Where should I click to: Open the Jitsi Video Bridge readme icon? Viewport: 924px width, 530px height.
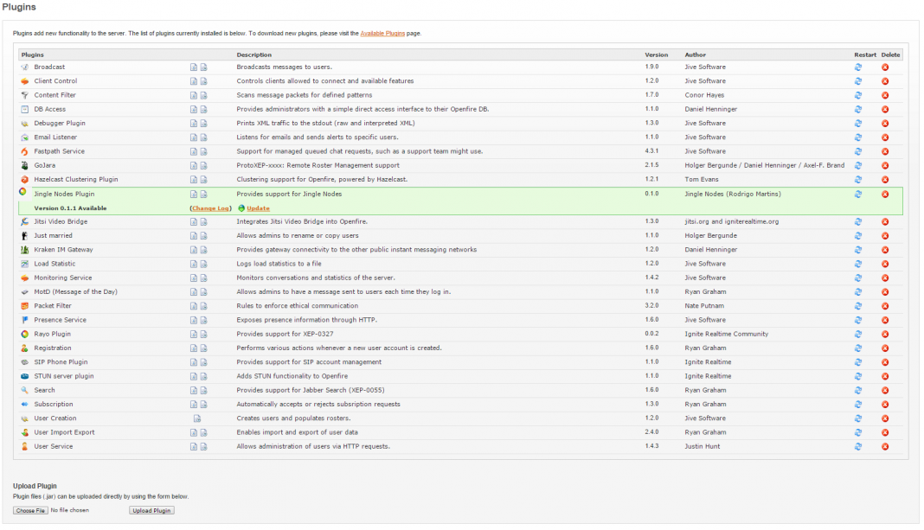pyautogui.click(x=193, y=222)
